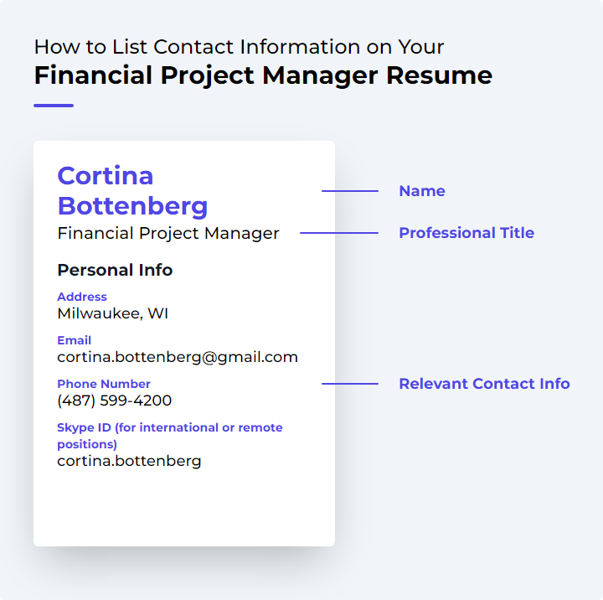Image resolution: width=603 pixels, height=600 pixels.
Task: Click the connector line beside Name label
Action: click(350, 191)
